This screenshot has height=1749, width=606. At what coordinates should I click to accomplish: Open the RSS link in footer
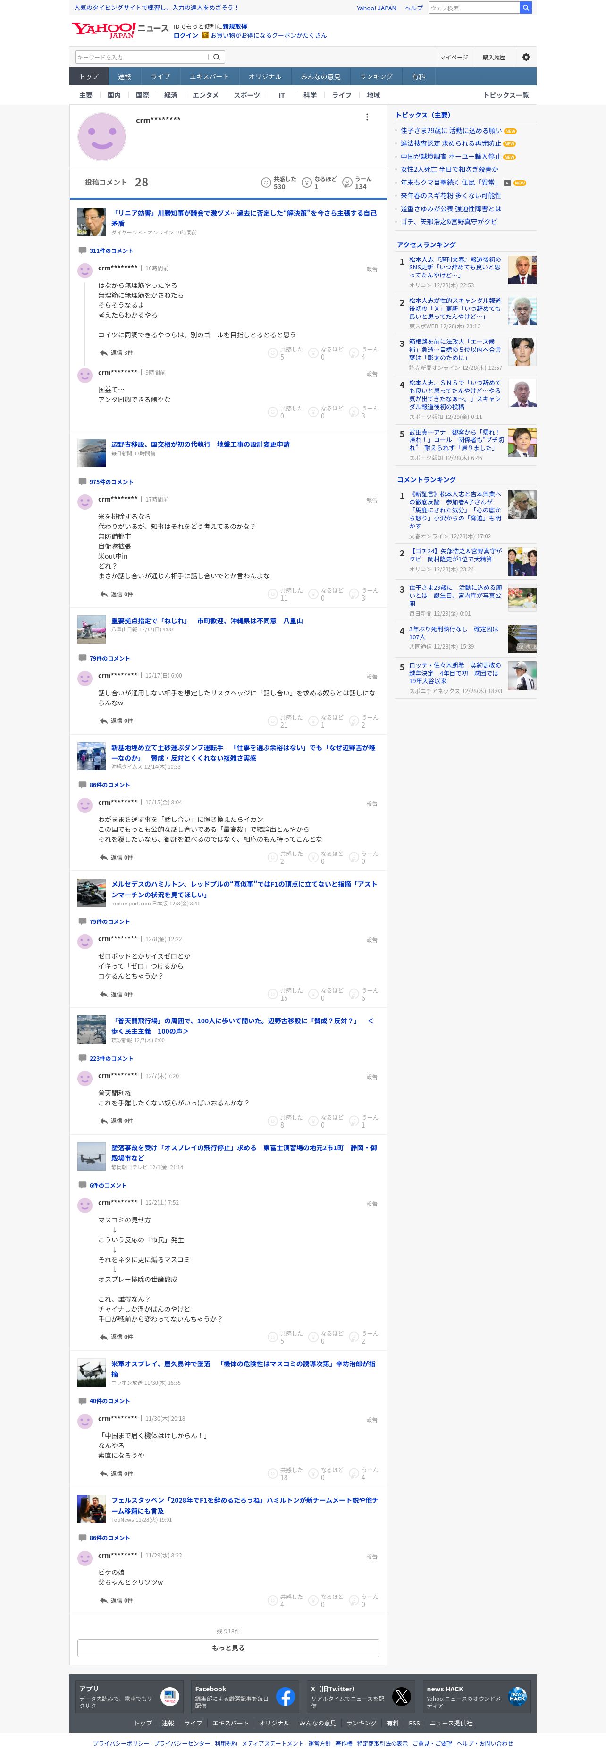click(414, 1723)
